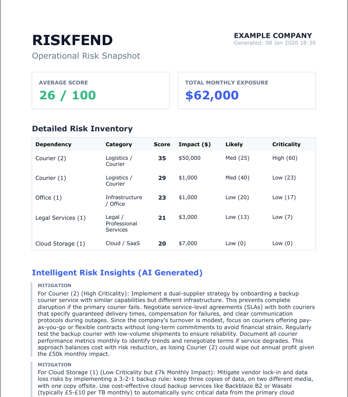348x397 pixels.
Task: Click the Criticality column header
Action: [x=286, y=144]
